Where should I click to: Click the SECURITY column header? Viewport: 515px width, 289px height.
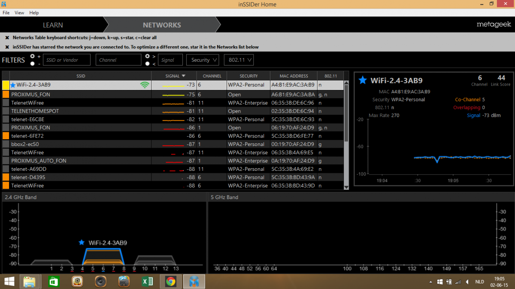248,76
